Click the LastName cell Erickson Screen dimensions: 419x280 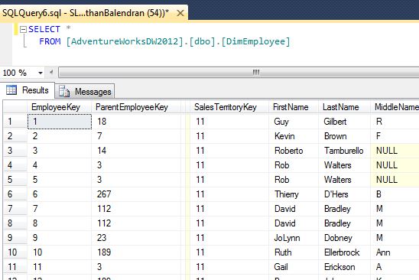point(344,267)
